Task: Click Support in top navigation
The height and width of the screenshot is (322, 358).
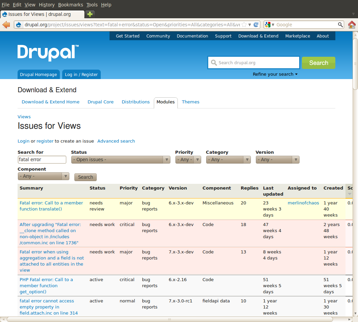Action: pos(223,36)
